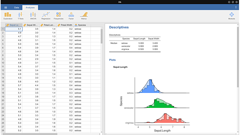Open the T-Tests analysis menu

click(x=20, y=16)
